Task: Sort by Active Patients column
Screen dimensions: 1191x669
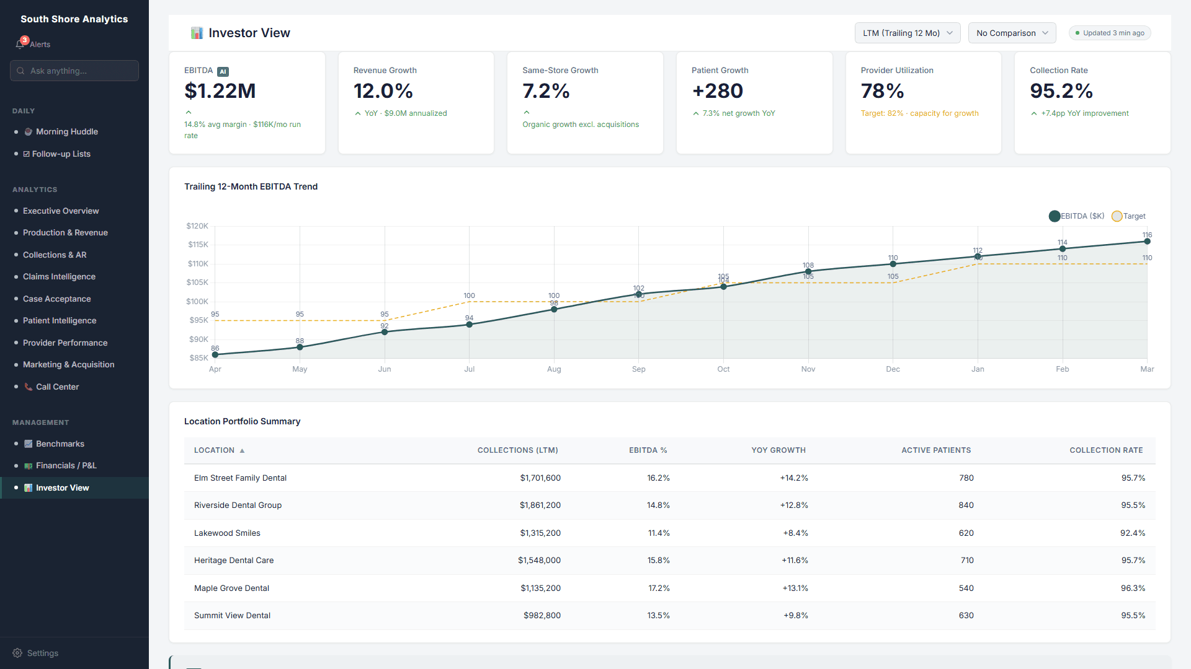Action: click(936, 451)
